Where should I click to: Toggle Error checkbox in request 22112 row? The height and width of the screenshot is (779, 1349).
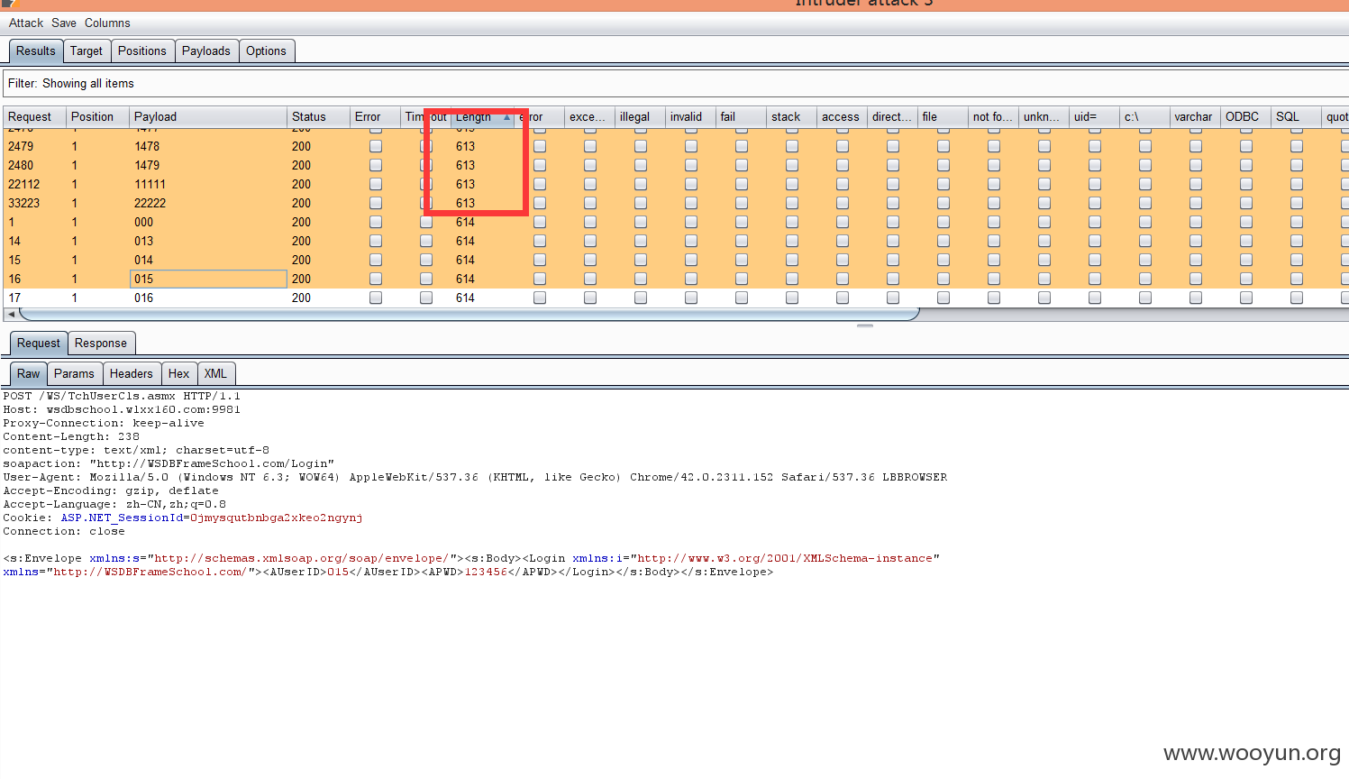(x=376, y=184)
